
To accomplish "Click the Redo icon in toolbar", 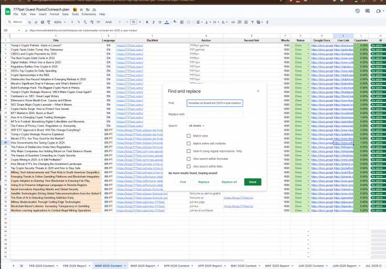I will coord(36,22).
